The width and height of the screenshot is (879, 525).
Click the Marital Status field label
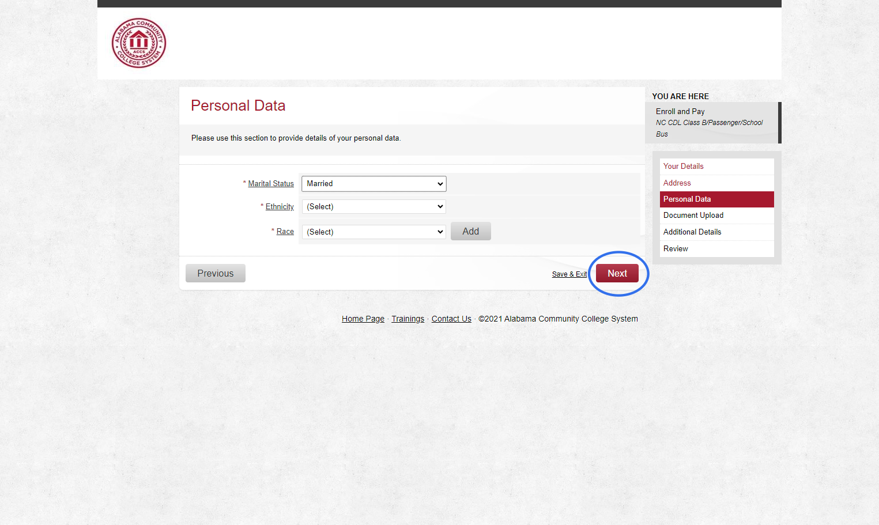pyautogui.click(x=271, y=184)
